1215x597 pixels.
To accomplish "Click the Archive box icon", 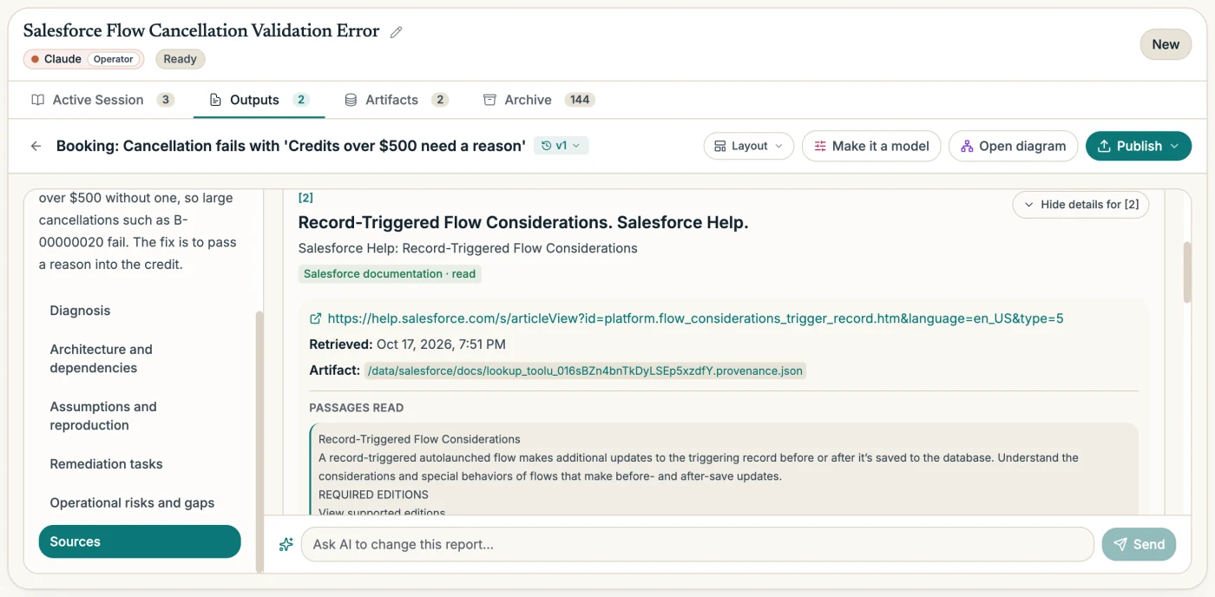I will [x=489, y=100].
